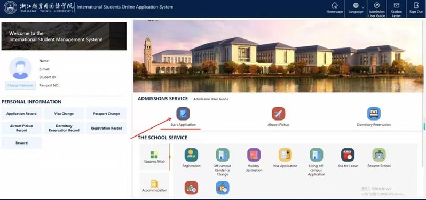Viewport: 426px width, 200px height.
Task: Select the Student Affair side tab
Action: click(x=154, y=157)
